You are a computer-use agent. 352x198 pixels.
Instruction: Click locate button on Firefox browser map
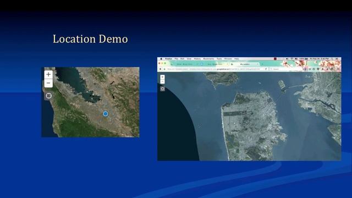pyautogui.click(x=163, y=89)
